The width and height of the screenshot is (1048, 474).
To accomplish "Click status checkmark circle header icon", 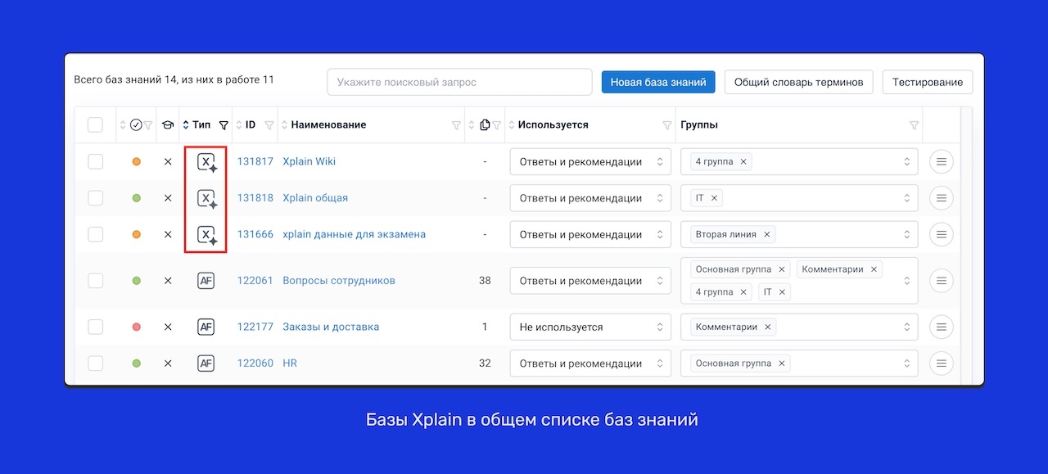I will coord(136,125).
